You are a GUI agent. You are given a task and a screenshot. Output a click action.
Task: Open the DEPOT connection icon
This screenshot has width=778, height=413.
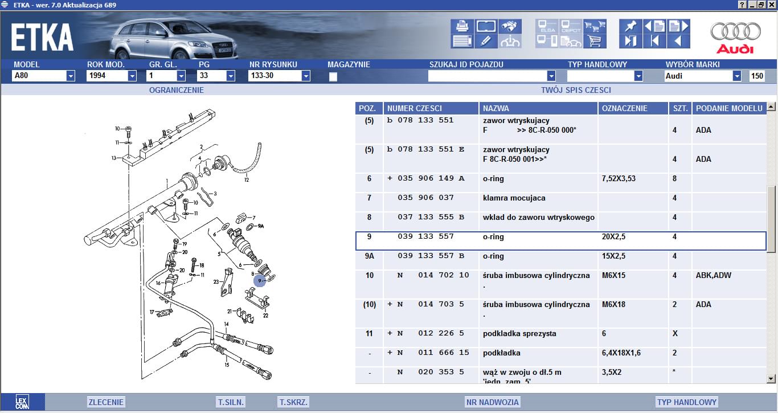571,26
